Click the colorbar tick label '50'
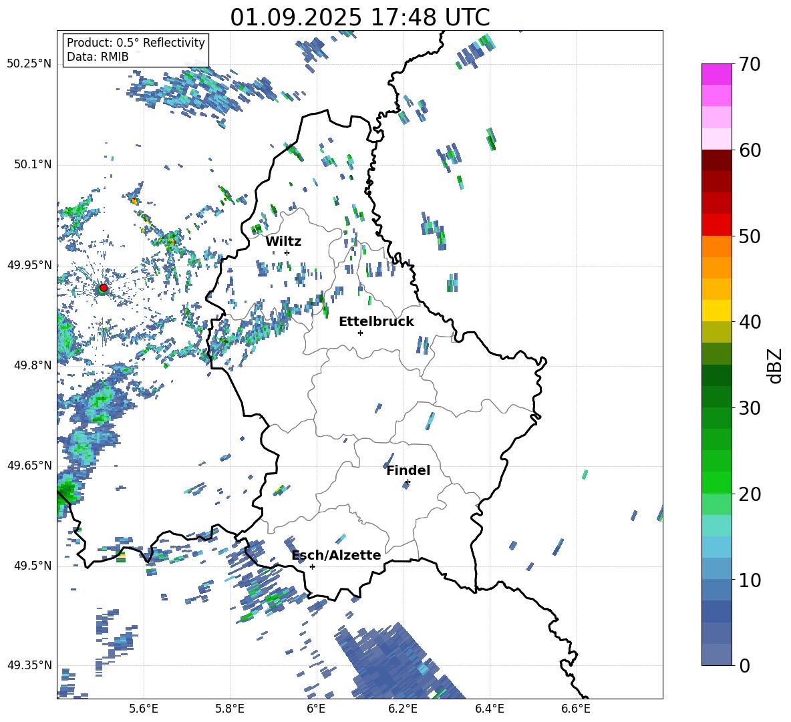This screenshot has width=791, height=722. pos(749,236)
